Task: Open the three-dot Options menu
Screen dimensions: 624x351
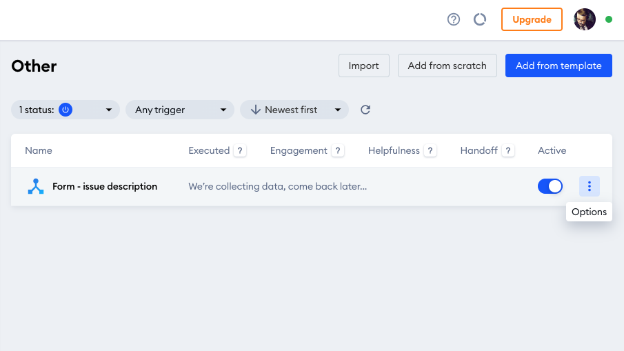Action: point(589,186)
